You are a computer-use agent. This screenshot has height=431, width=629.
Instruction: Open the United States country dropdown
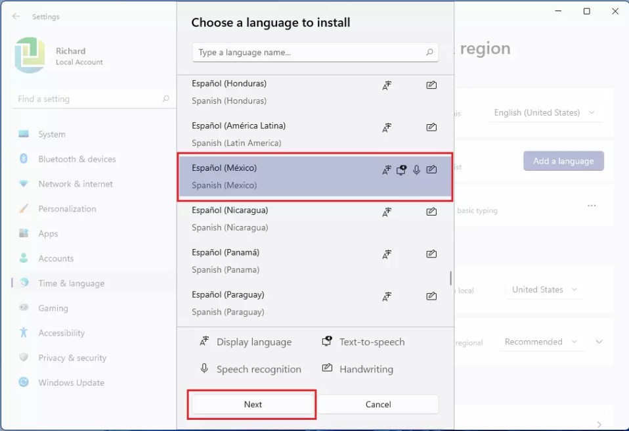544,289
